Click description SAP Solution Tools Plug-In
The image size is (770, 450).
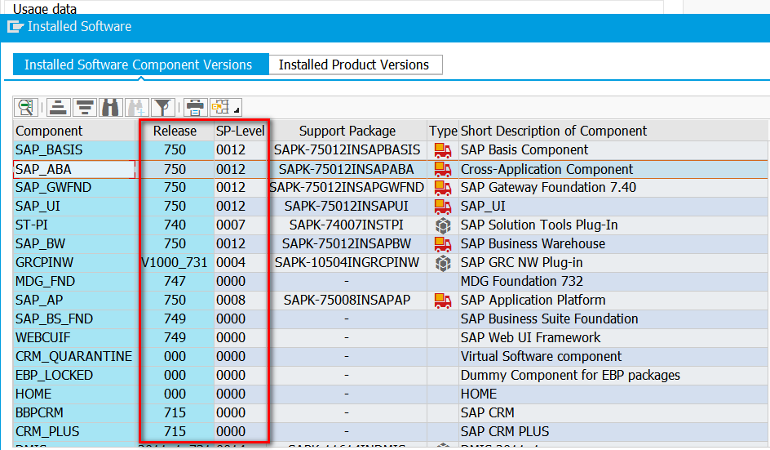539,225
